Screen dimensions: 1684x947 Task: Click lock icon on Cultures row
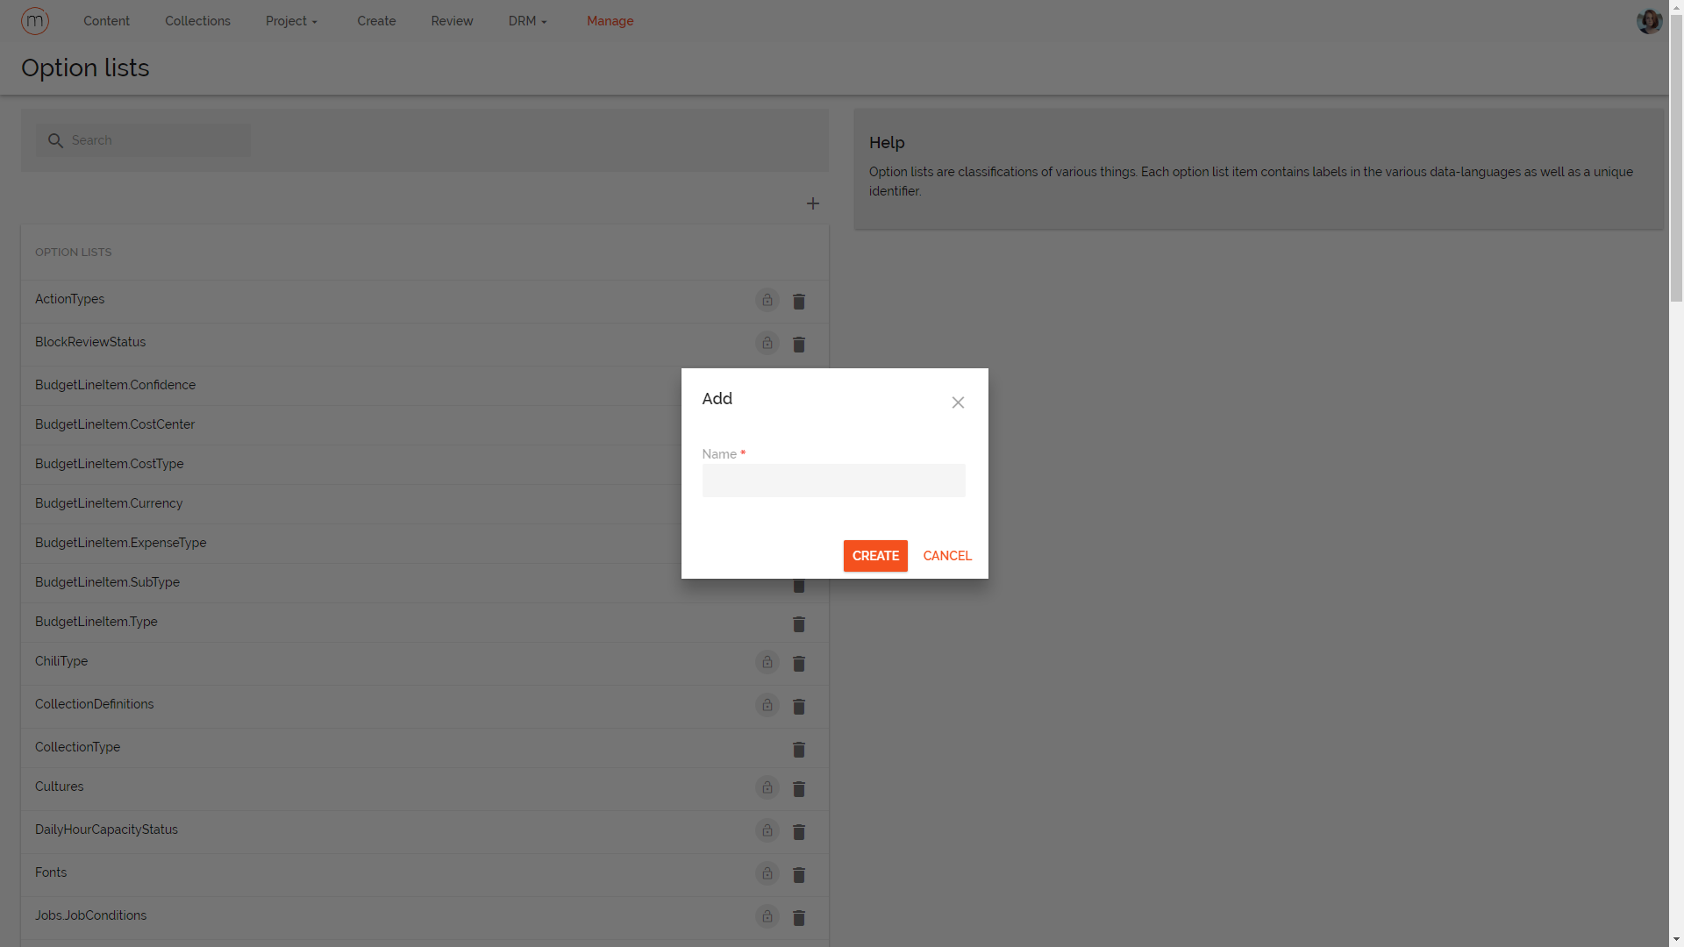point(767,787)
